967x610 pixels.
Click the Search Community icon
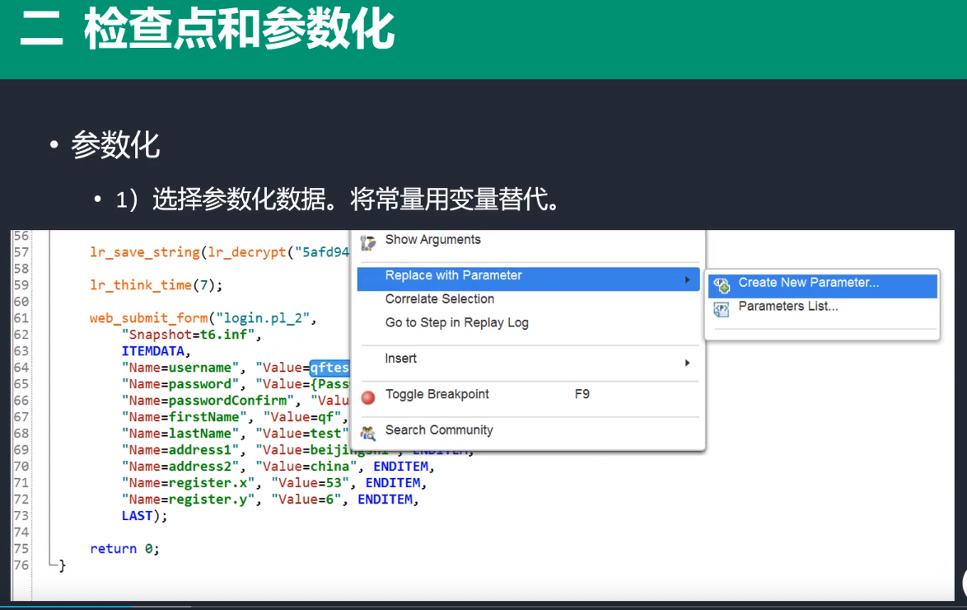(x=368, y=434)
